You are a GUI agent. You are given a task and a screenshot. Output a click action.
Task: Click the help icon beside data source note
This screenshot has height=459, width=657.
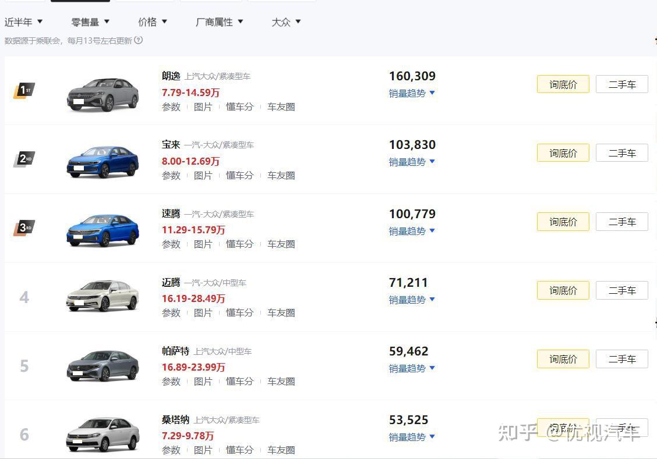tap(138, 41)
